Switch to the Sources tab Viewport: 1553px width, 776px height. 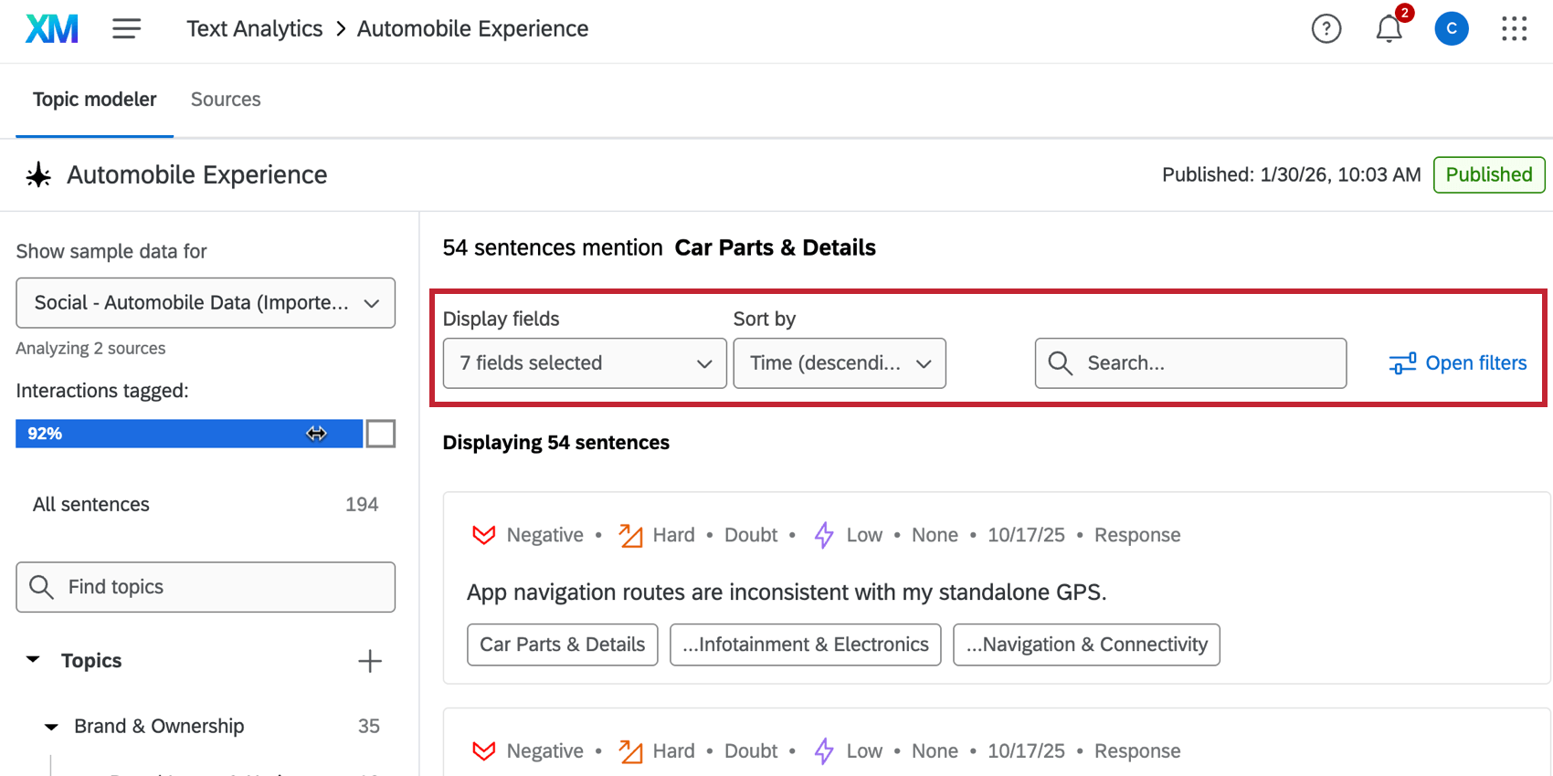(226, 100)
